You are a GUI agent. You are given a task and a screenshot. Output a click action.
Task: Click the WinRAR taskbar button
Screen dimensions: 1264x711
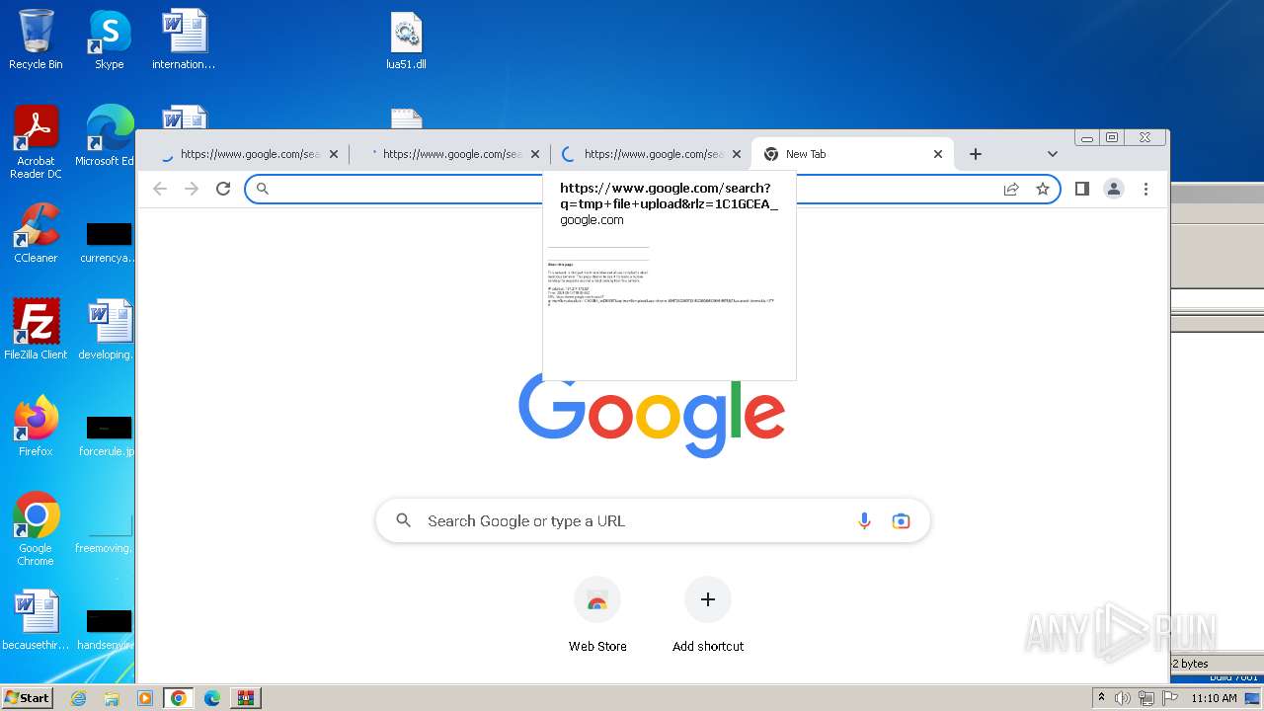click(x=246, y=698)
